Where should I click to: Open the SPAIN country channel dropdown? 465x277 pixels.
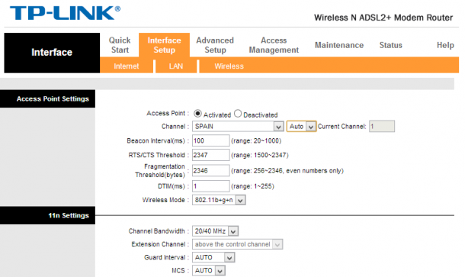[238, 127]
